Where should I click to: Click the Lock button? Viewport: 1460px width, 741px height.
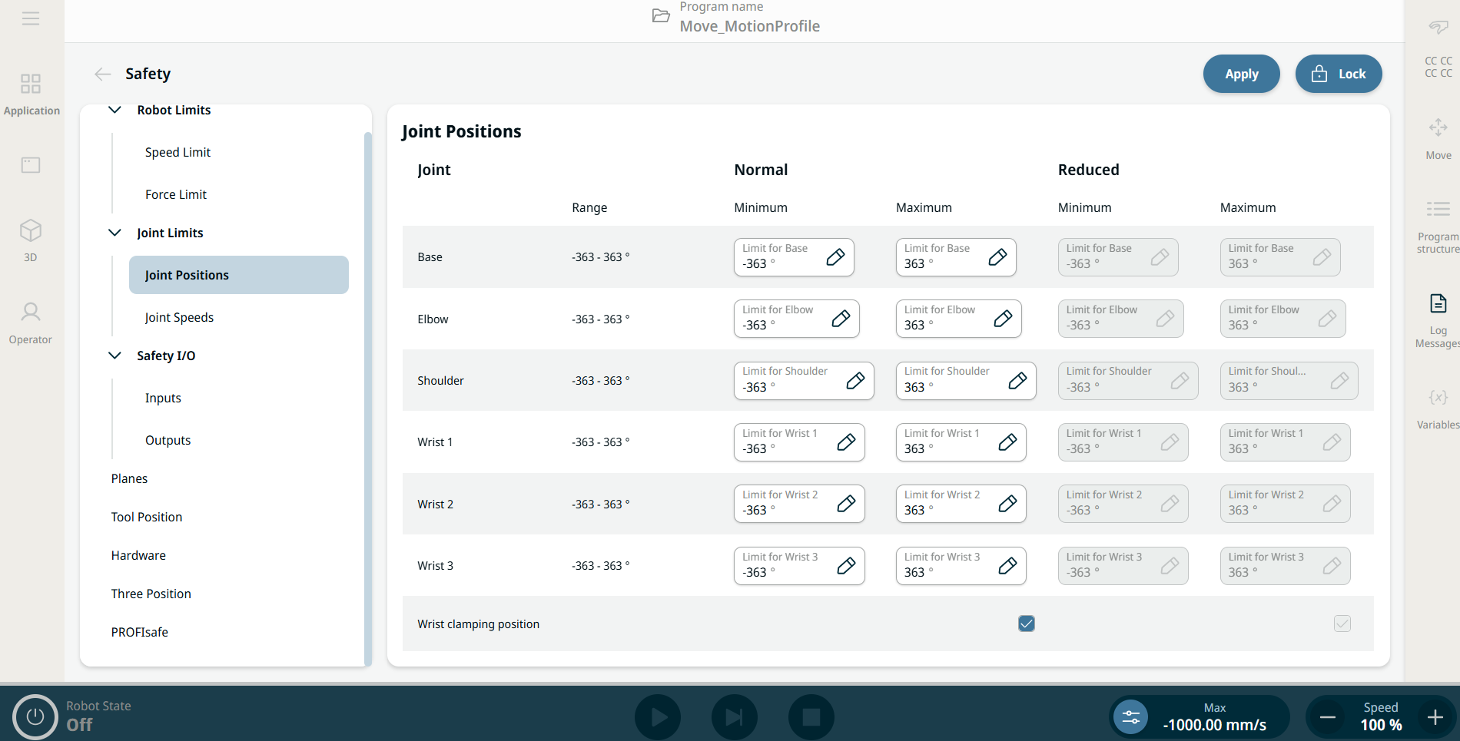[1338, 74]
